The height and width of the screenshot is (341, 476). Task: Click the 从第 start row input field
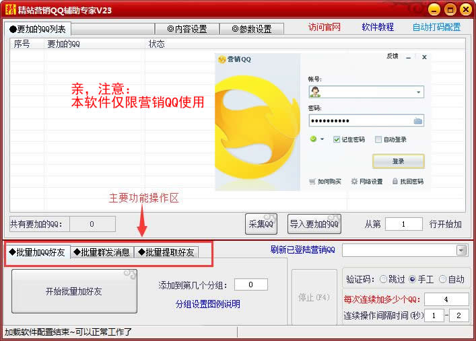click(404, 224)
